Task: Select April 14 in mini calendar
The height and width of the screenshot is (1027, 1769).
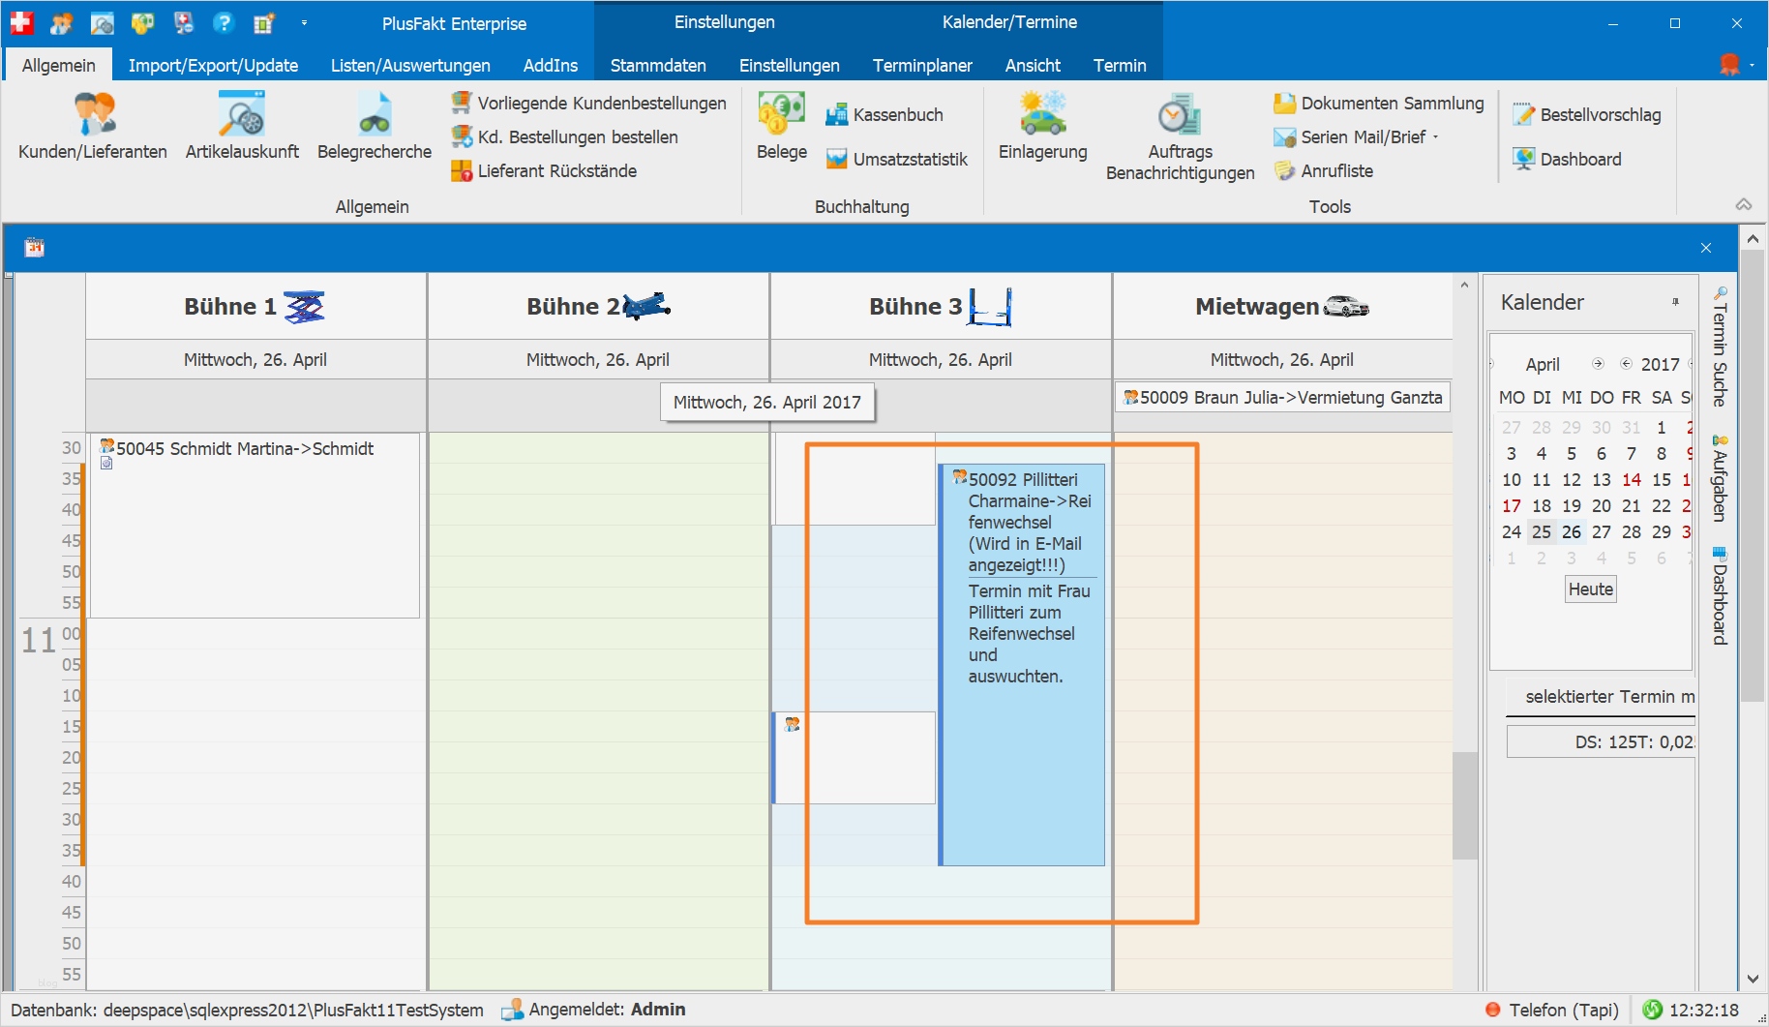Action: (x=1632, y=479)
